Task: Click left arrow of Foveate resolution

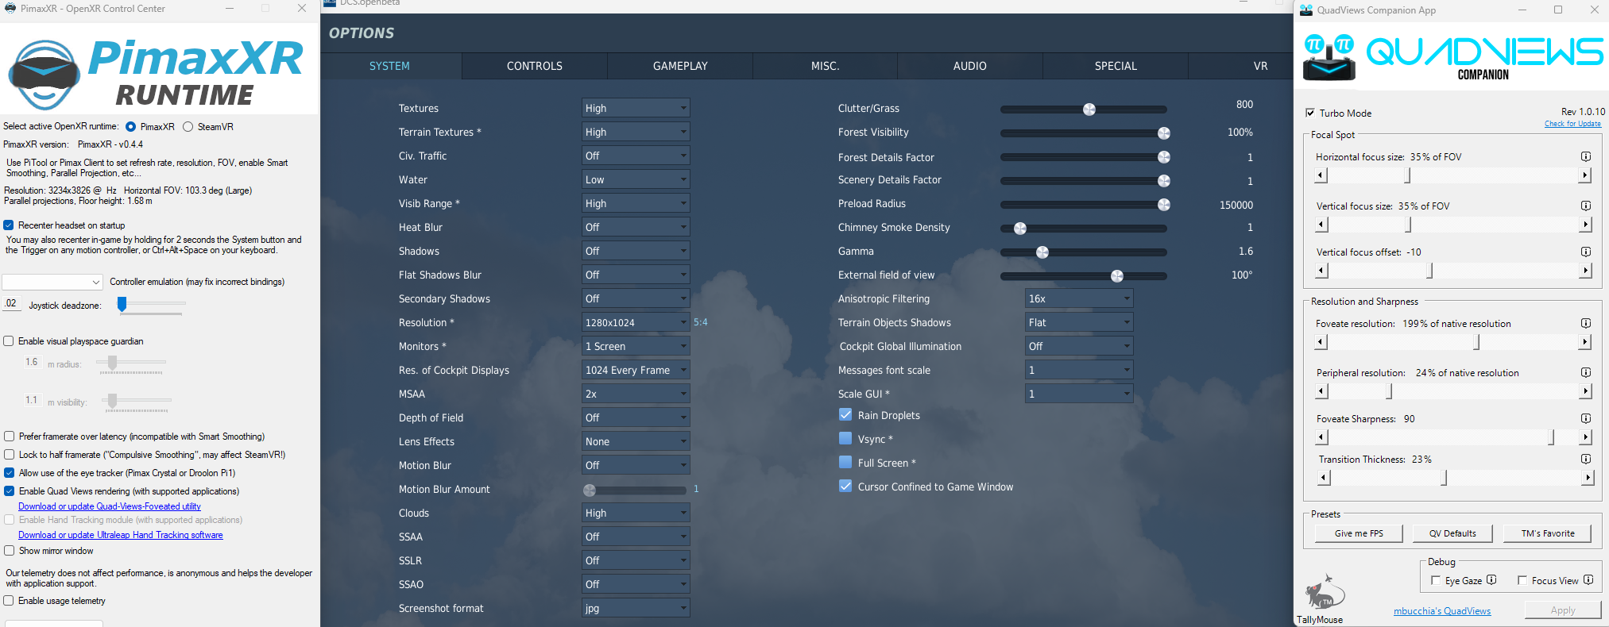Action: 1321,342
